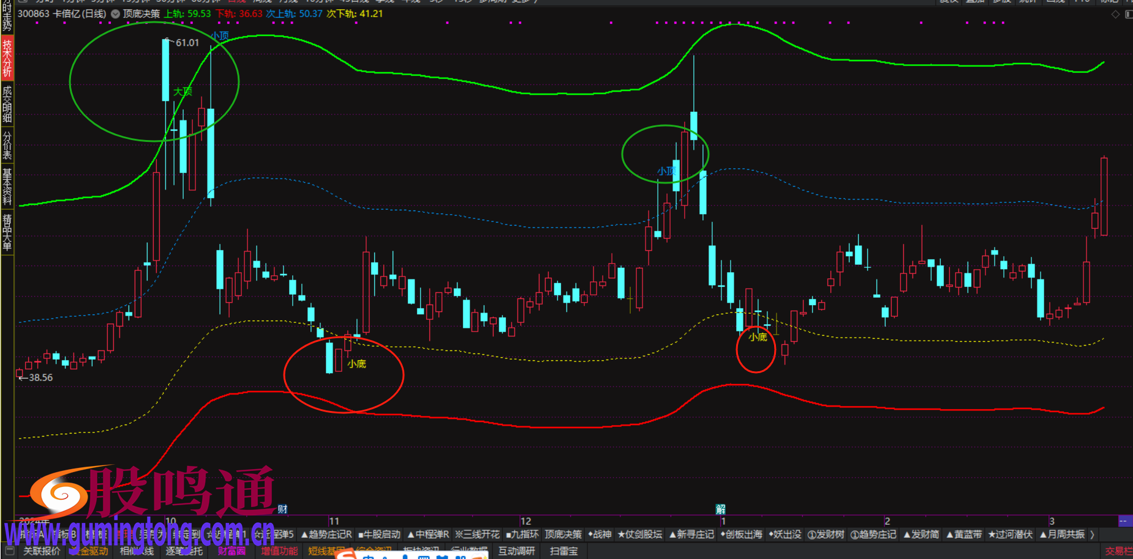
Task: Choose the ★仗剑股坛 indicator tab
Action: [x=640, y=535]
